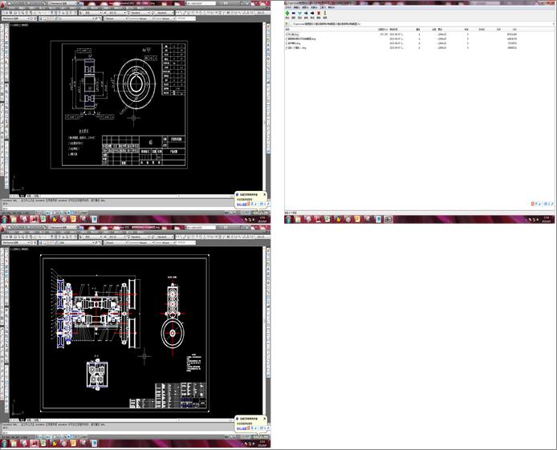Expand the Mechanical workspace dropdown in gear drawing window

coord(29,18)
